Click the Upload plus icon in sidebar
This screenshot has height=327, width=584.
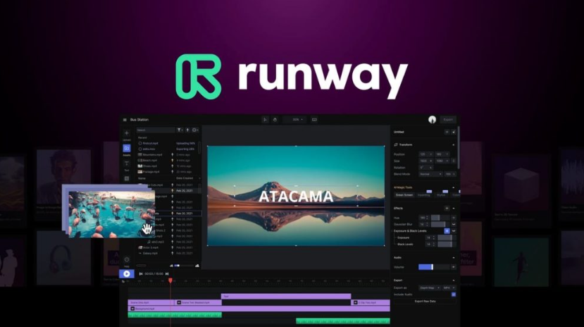coord(127,133)
